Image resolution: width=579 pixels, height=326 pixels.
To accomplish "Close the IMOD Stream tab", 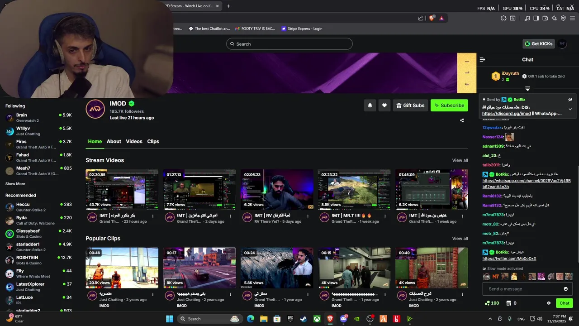I will (x=217, y=6).
